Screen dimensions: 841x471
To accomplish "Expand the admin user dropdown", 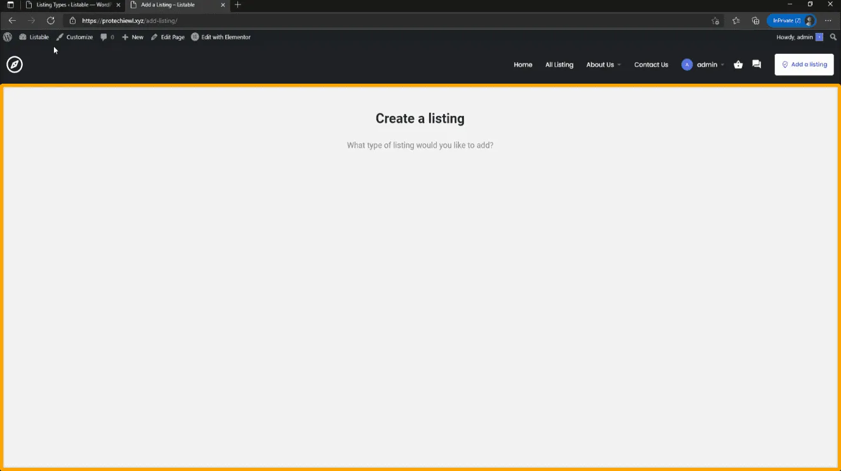I will click(703, 65).
